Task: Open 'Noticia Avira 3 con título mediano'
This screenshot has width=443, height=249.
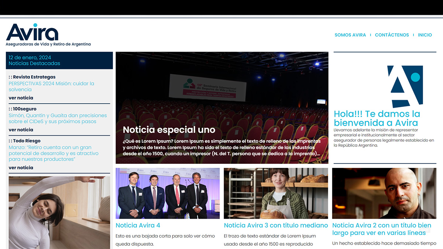Action: (x=276, y=225)
